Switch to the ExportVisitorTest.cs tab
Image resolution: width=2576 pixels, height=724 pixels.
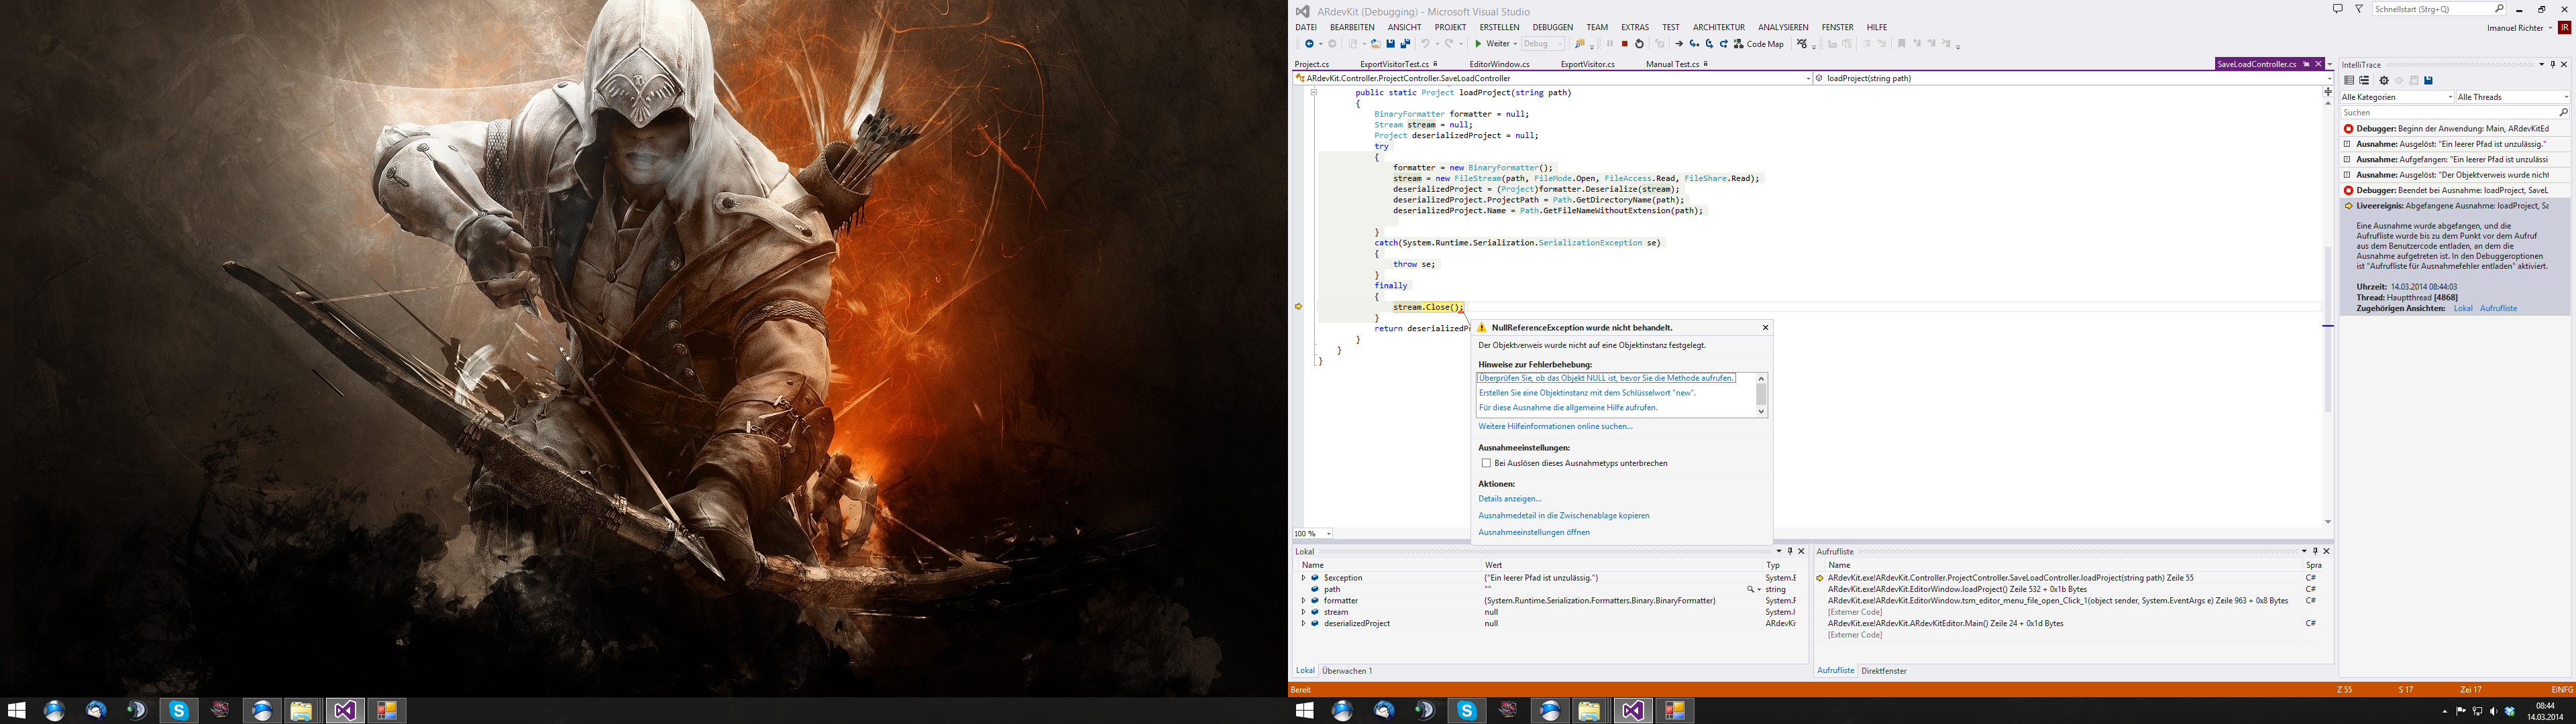[x=1394, y=64]
